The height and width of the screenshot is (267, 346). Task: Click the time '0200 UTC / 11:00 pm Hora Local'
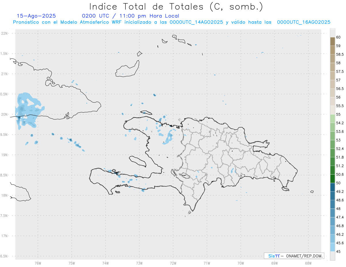[130, 16]
